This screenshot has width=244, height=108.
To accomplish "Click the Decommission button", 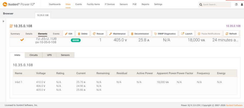I will click(x=140, y=34).
